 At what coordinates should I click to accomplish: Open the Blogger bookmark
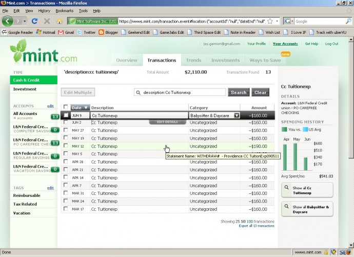[108, 32]
